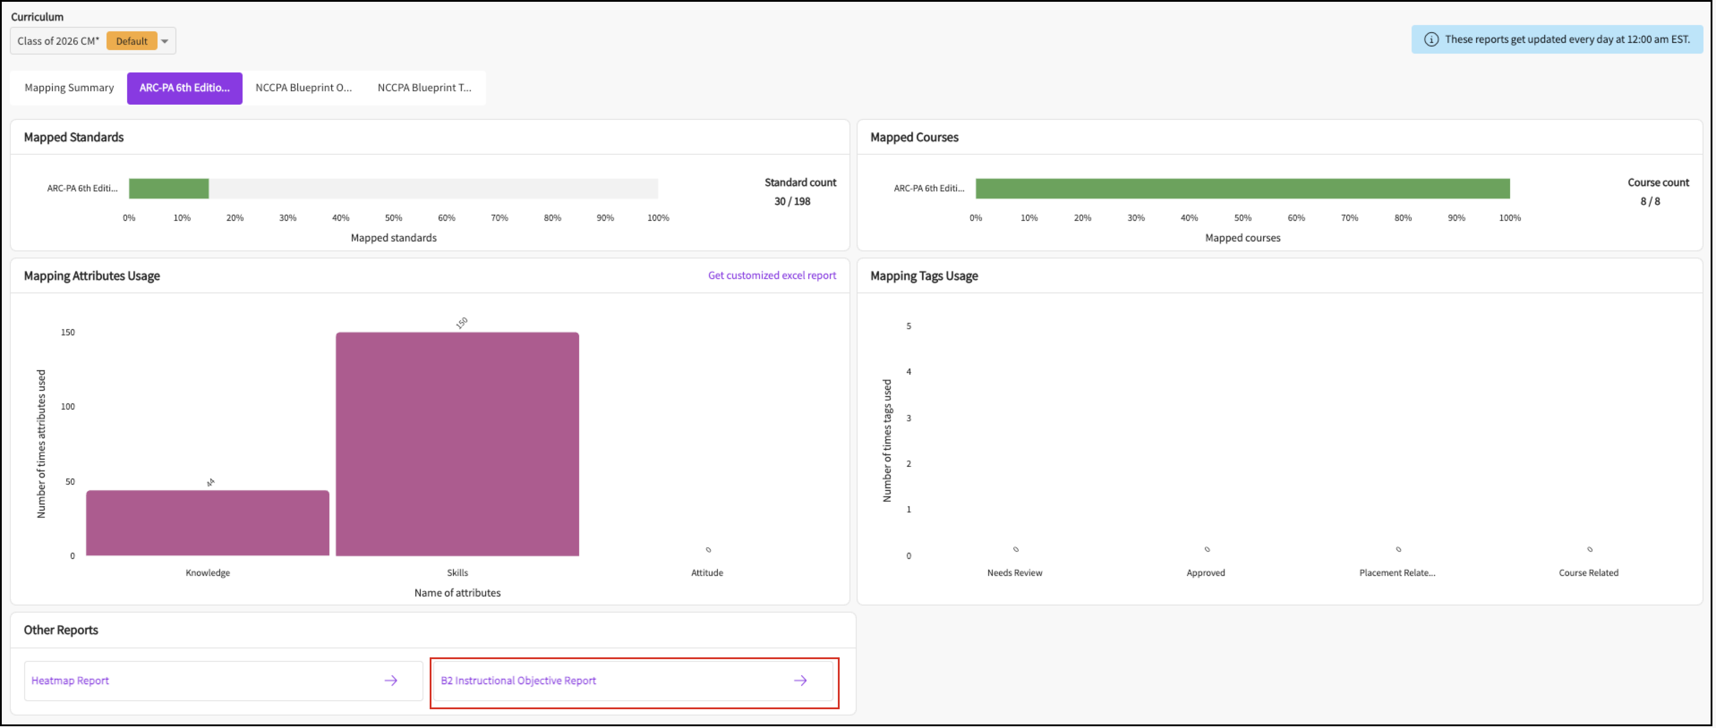Switch to the Mapping Summary tab
This screenshot has width=1716, height=728.
[x=69, y=88]
